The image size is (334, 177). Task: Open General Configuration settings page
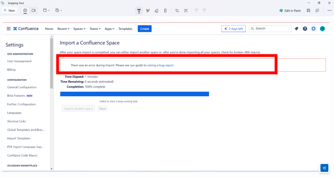22,87
